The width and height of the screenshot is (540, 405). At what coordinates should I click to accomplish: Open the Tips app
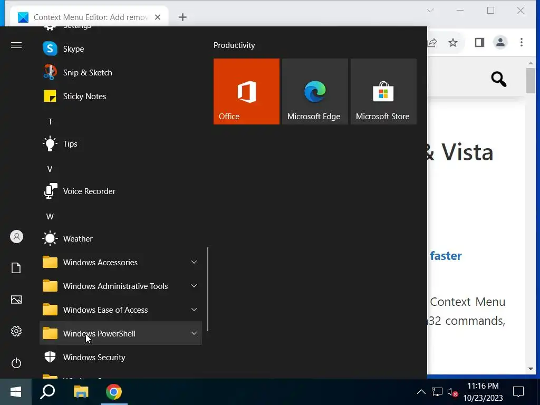click(121, 144)
